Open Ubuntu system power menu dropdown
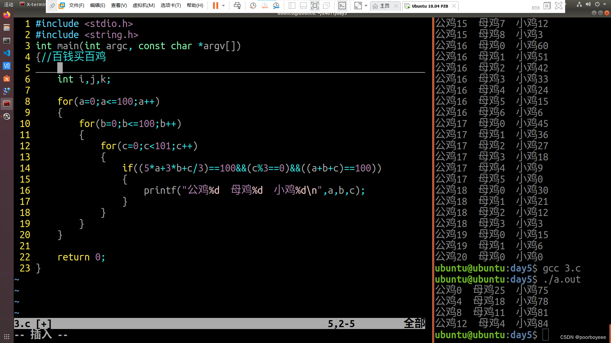This screenshot has height=343, width=611. [604, 4]
